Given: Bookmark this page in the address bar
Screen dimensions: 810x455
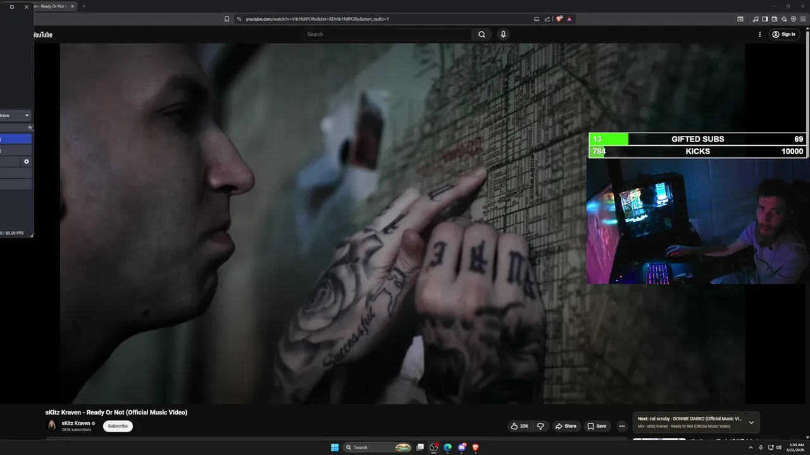Looking at the screenshot, I should (x=227, y=19).
